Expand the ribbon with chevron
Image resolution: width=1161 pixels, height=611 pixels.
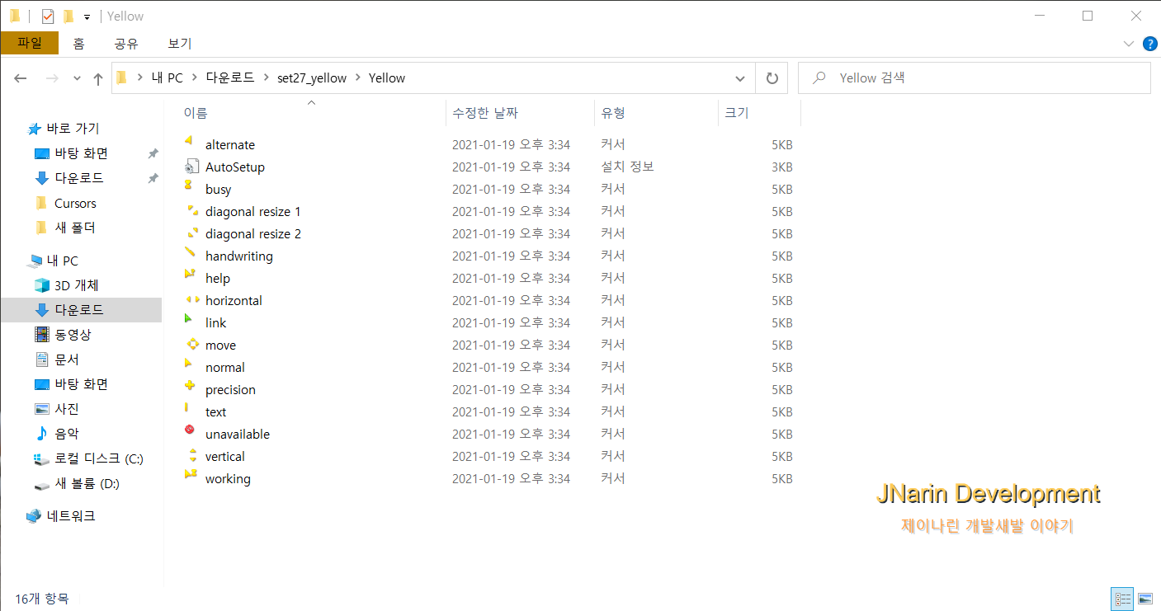point(1129,43)
